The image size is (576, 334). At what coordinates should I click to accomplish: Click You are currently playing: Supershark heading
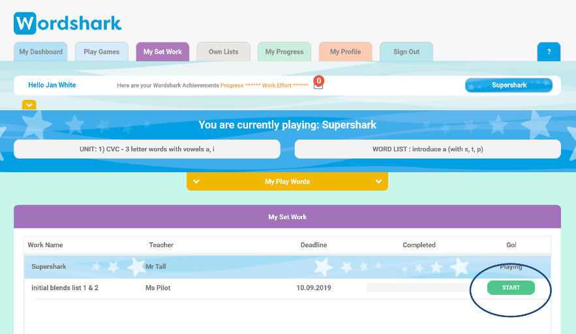click(x=287, y=125)
